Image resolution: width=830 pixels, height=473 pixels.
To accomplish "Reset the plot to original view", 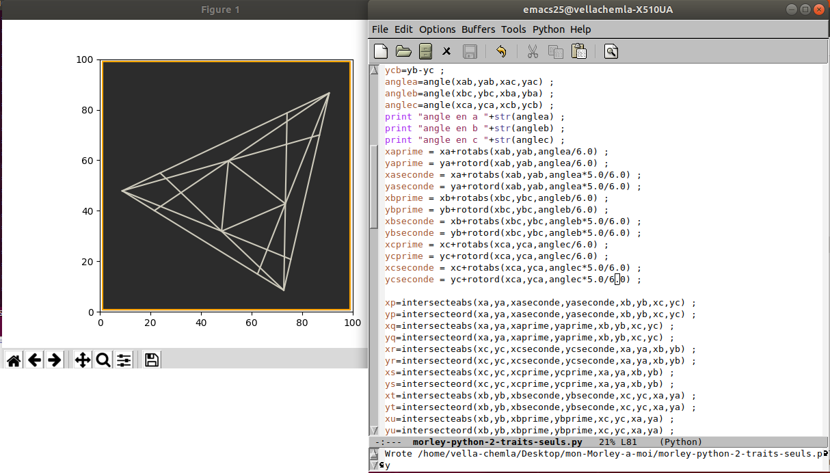I will point(13,360).
